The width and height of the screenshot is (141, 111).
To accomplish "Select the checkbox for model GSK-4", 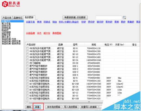I will coord(27,75).
